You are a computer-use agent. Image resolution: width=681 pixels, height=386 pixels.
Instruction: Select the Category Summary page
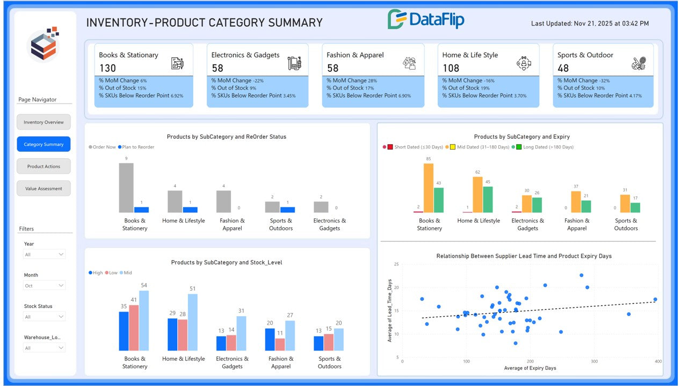point(44,144)
